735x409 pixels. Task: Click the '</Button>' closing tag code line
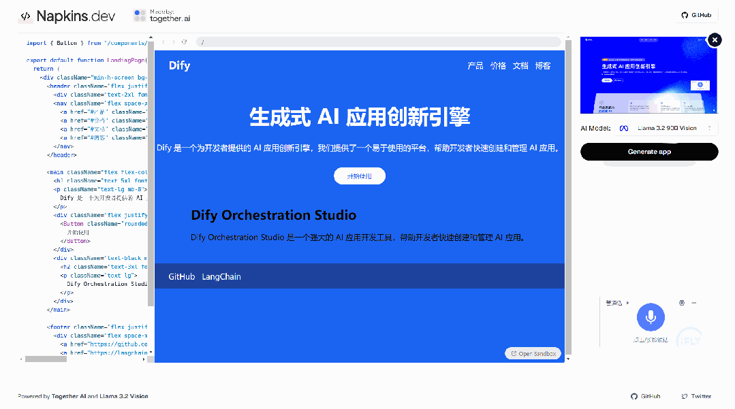pyautogui.click(x=75, y=241)
